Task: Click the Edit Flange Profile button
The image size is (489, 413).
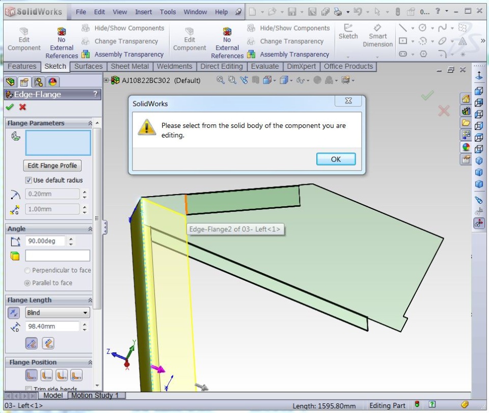Action: click(52, 166)
